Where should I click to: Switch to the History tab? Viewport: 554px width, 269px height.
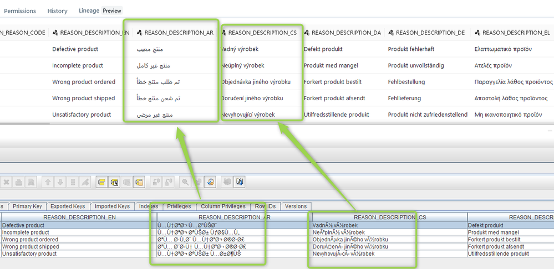tap(57, 11)
